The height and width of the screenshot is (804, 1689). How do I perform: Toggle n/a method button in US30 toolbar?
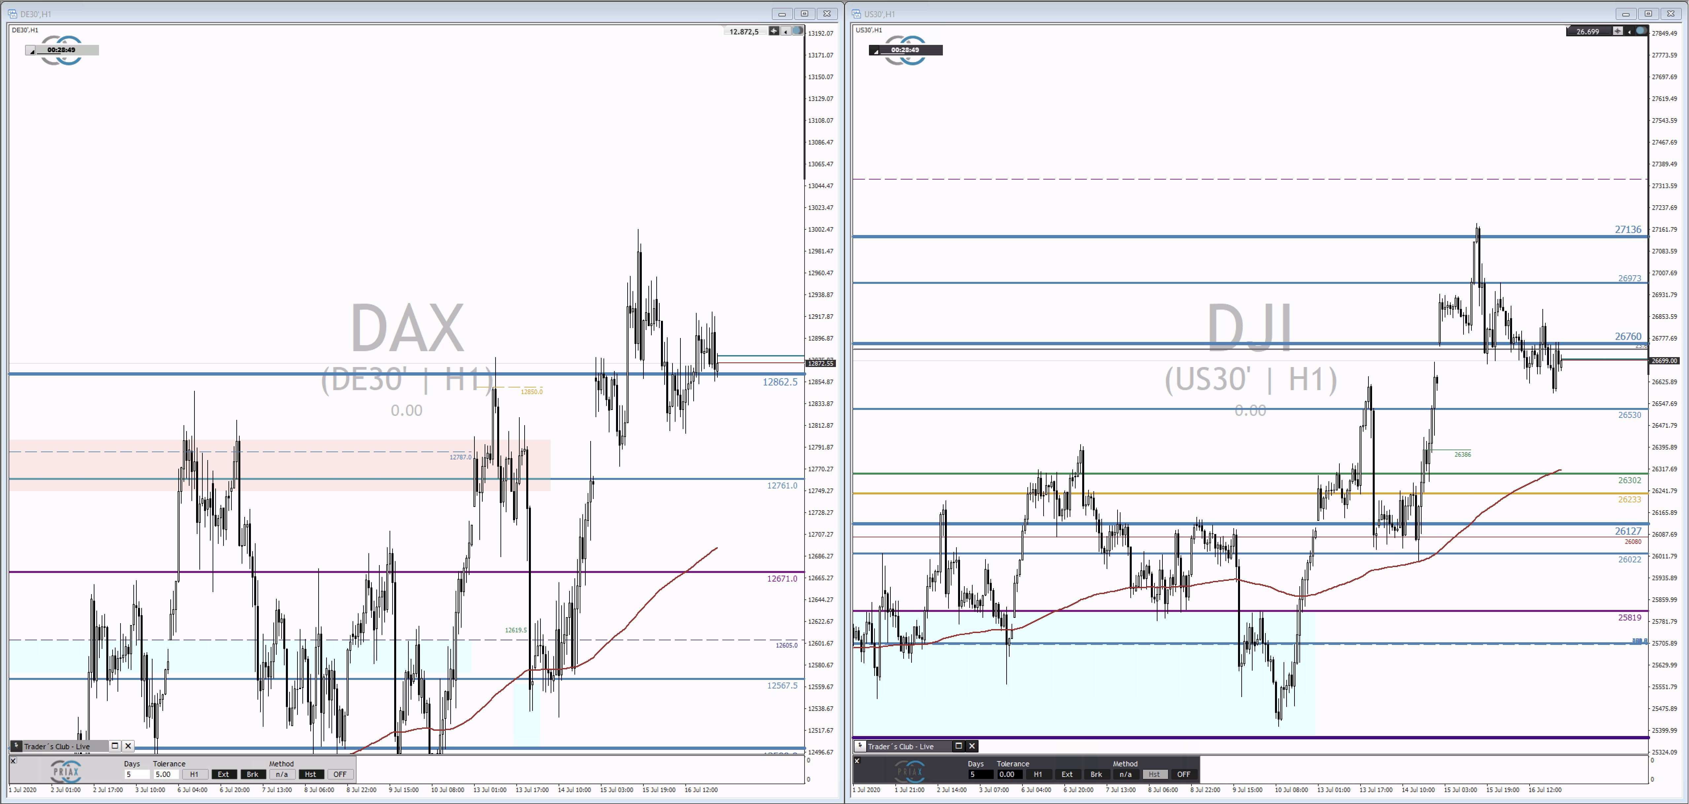[1126, 775]
